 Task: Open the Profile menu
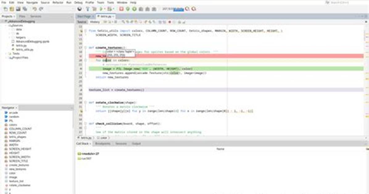(90, 2)
